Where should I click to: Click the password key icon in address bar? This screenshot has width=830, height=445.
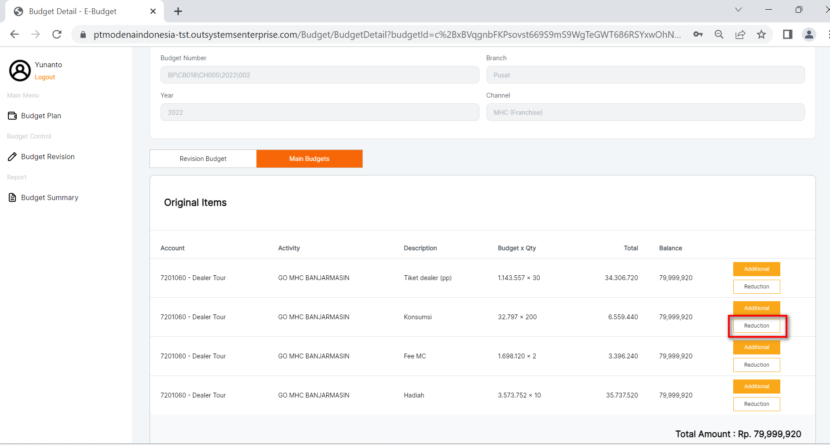tap(698, 34)
